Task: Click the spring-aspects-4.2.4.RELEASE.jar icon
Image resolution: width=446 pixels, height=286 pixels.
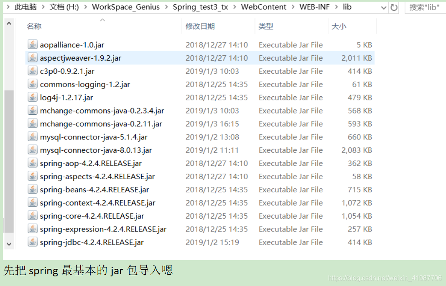Action: coord(33,176)
